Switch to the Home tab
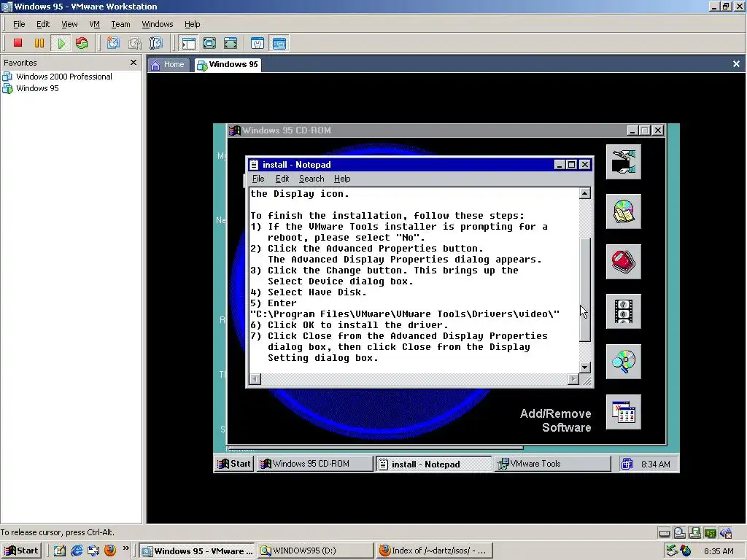The image size is (747, 560). click(168, 64)
